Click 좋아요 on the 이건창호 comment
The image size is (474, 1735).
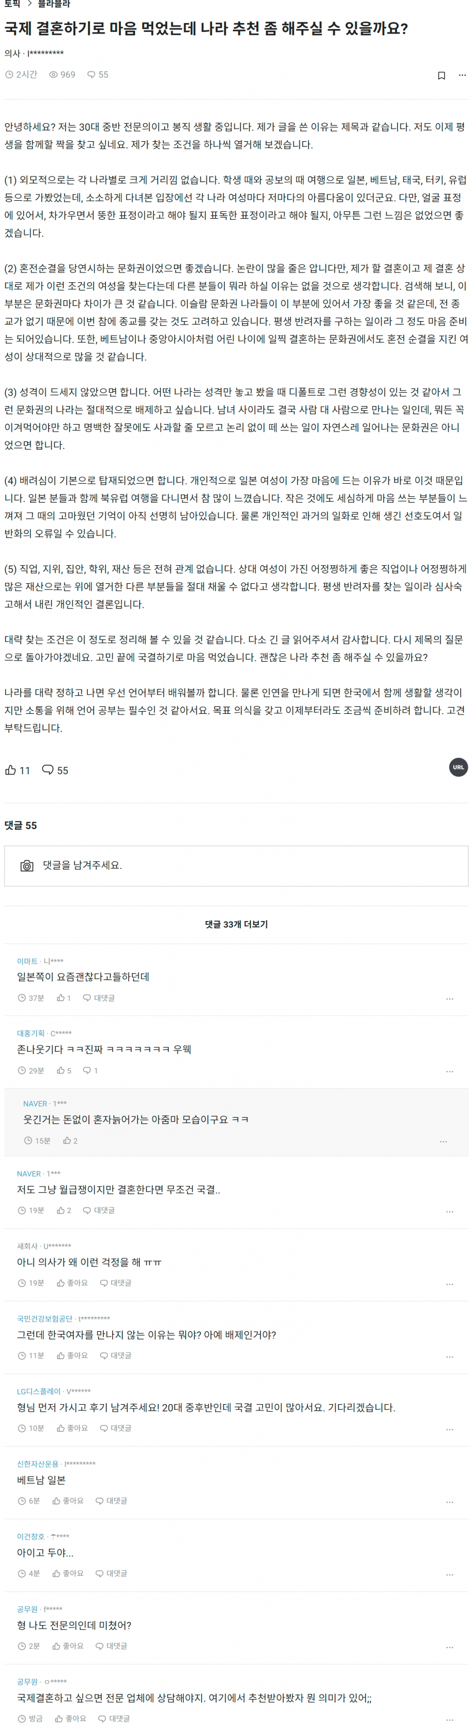[x=68, y=1574]
